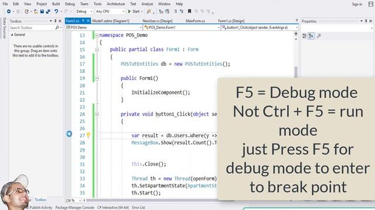Open the C# Interactive (64-bit) tab
The width and height of the screenshot is (375, 210).
click(113, 208)
